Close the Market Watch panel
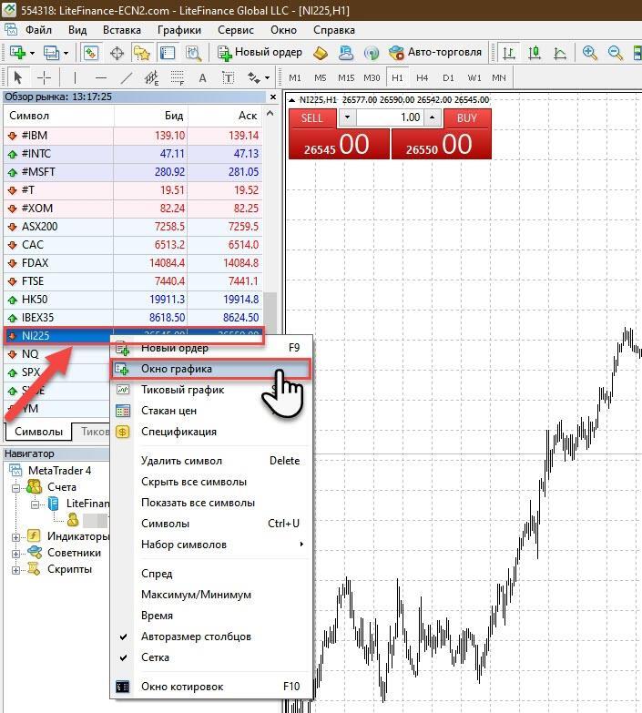This screenshot has height=713, width=642. [273, 97]
